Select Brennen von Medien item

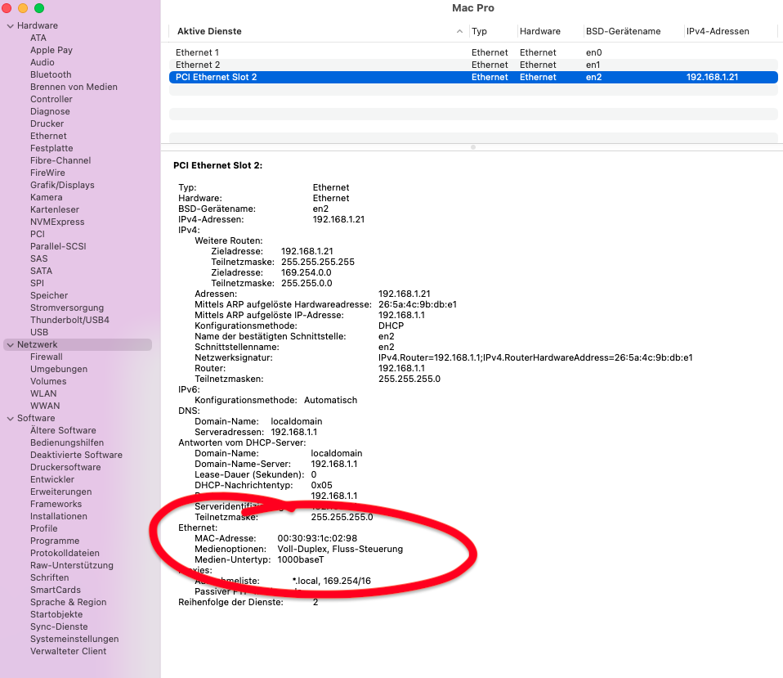point(74,87)
